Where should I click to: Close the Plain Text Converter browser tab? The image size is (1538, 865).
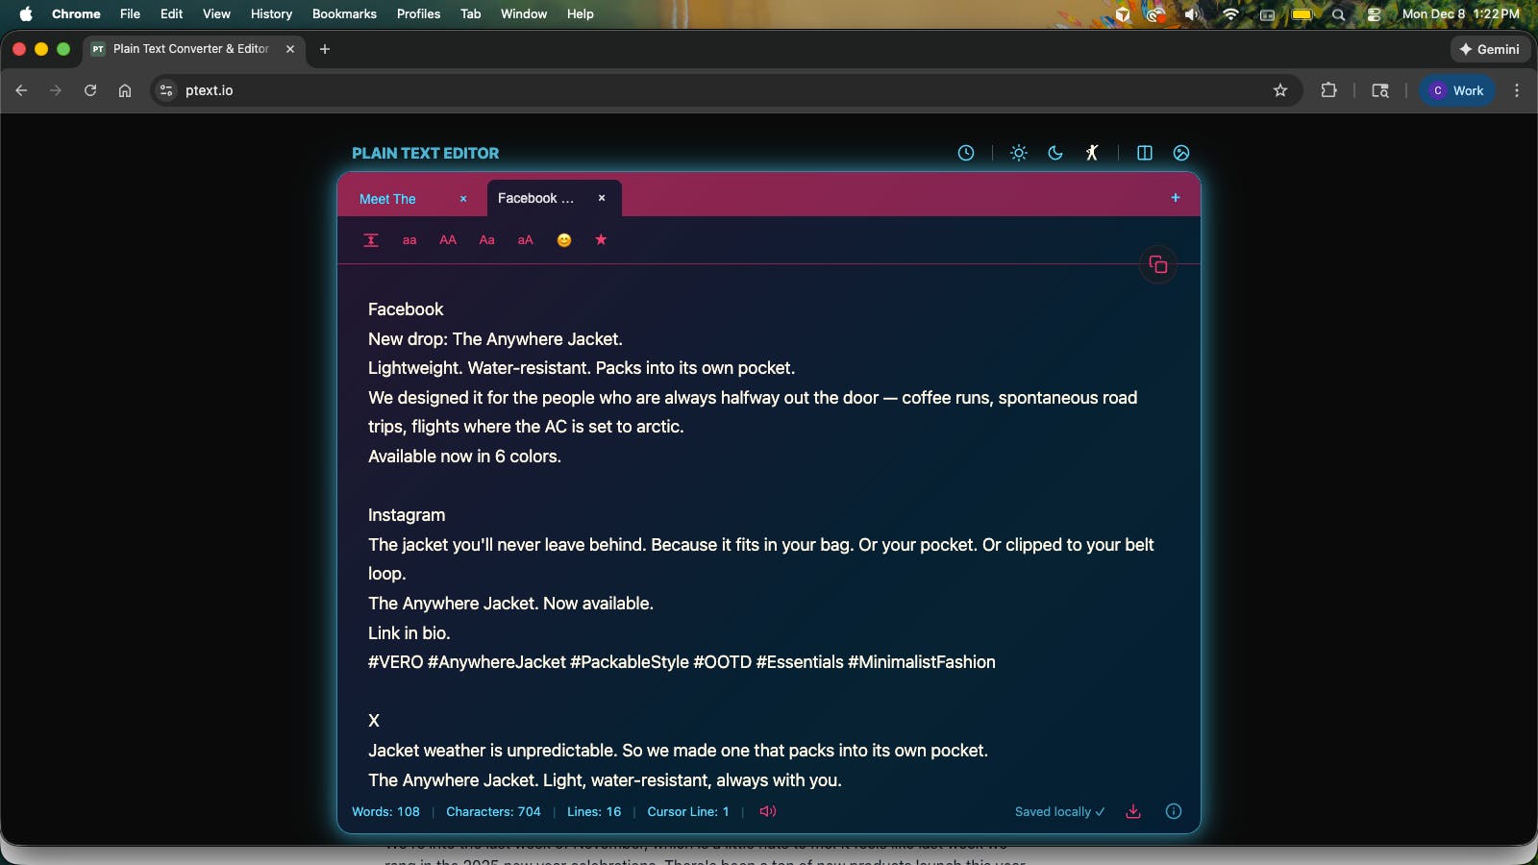tap(290, 49)
